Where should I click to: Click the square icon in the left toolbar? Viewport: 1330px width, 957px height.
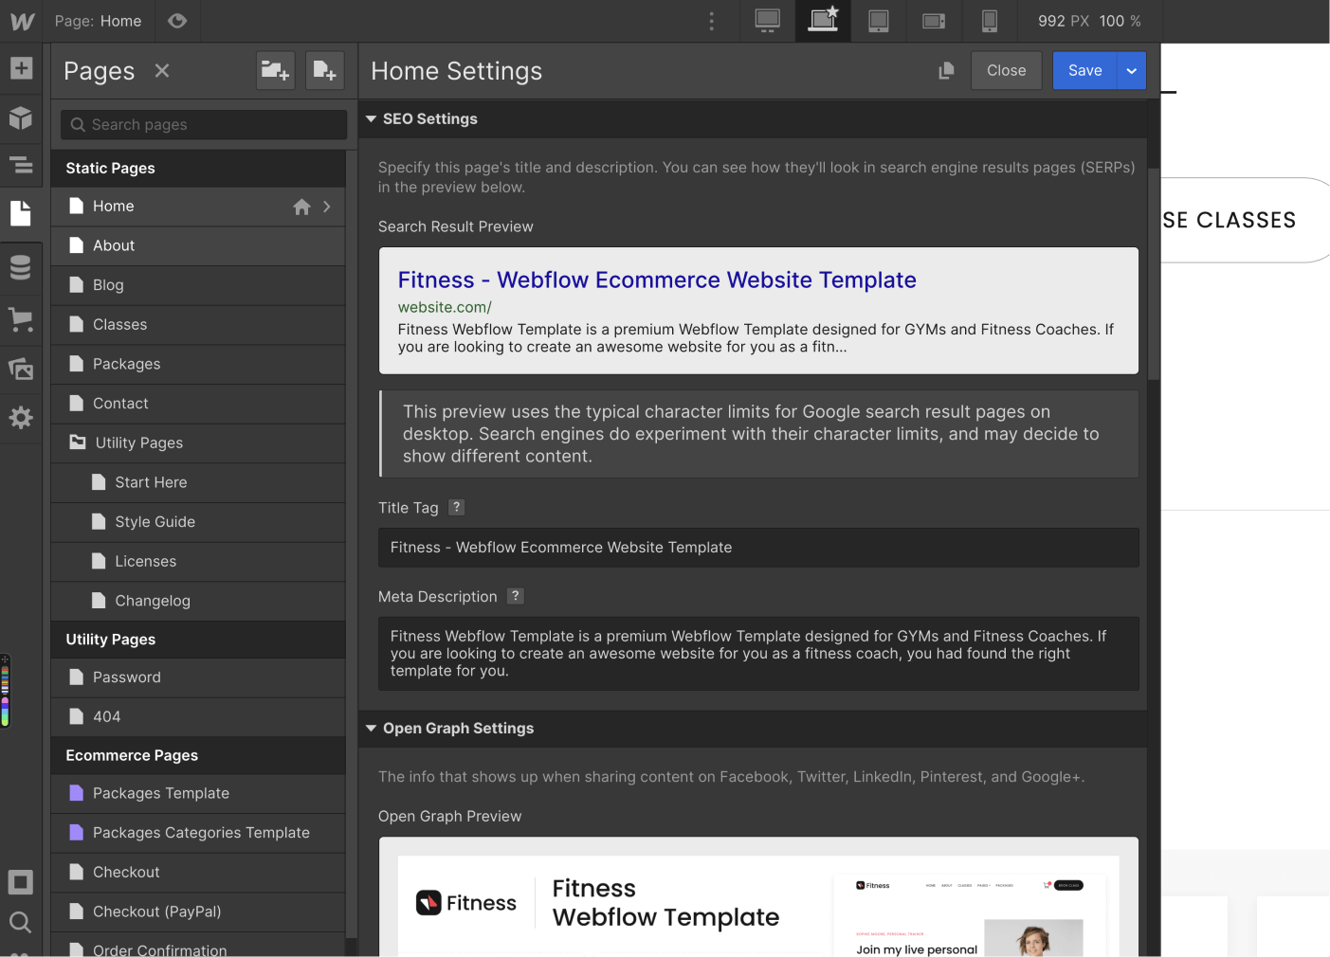pos(21,882)
